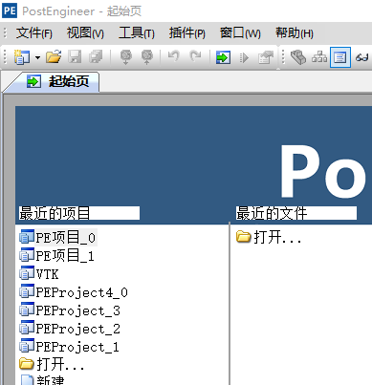Click the export up-arrow toolbar icon
The image size is (372, 385).
(147, 57)
